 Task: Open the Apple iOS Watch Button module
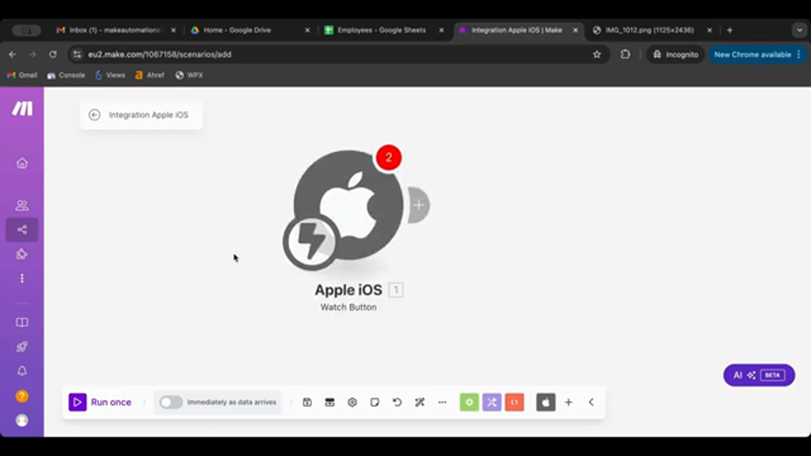pos(348,205)
